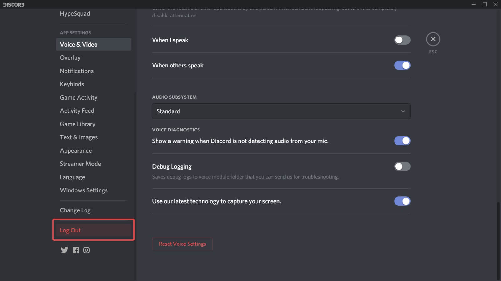Toggle latest screen capture technology switch
Image resolution: width=501 pixels, height=281 pixels.
(x=402, y=201)
